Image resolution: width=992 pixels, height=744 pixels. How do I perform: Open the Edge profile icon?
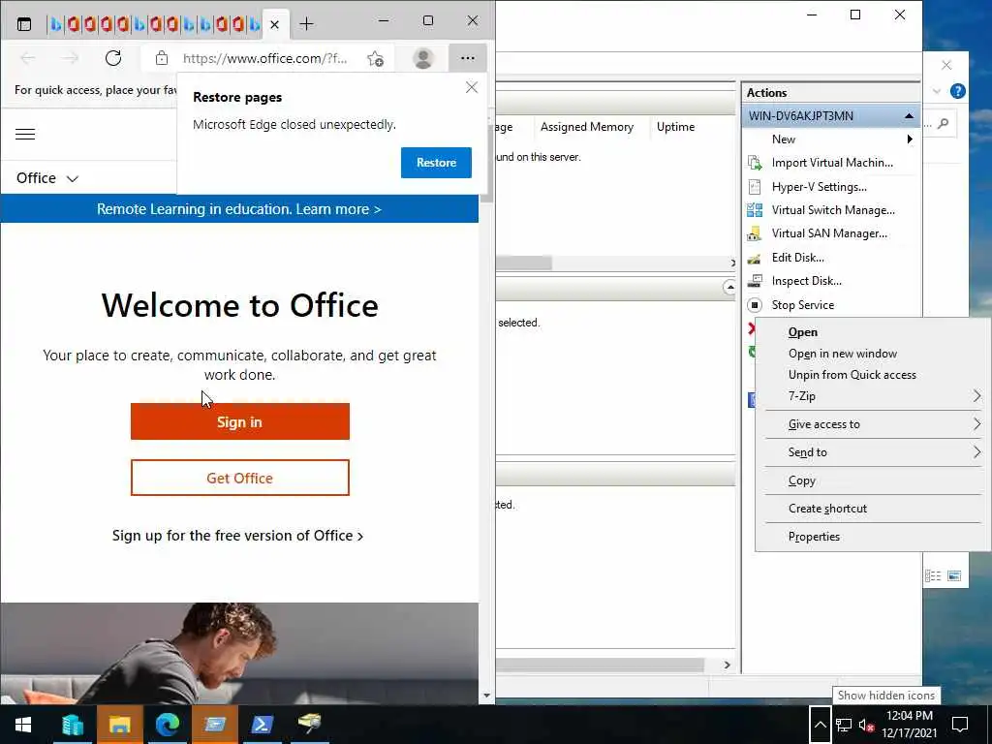(x=423, y=58)
